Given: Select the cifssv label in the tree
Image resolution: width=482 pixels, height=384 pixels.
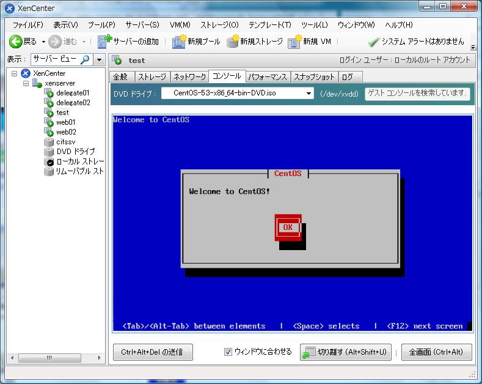Looking at the screenshot, I should (x=66, y=142).
